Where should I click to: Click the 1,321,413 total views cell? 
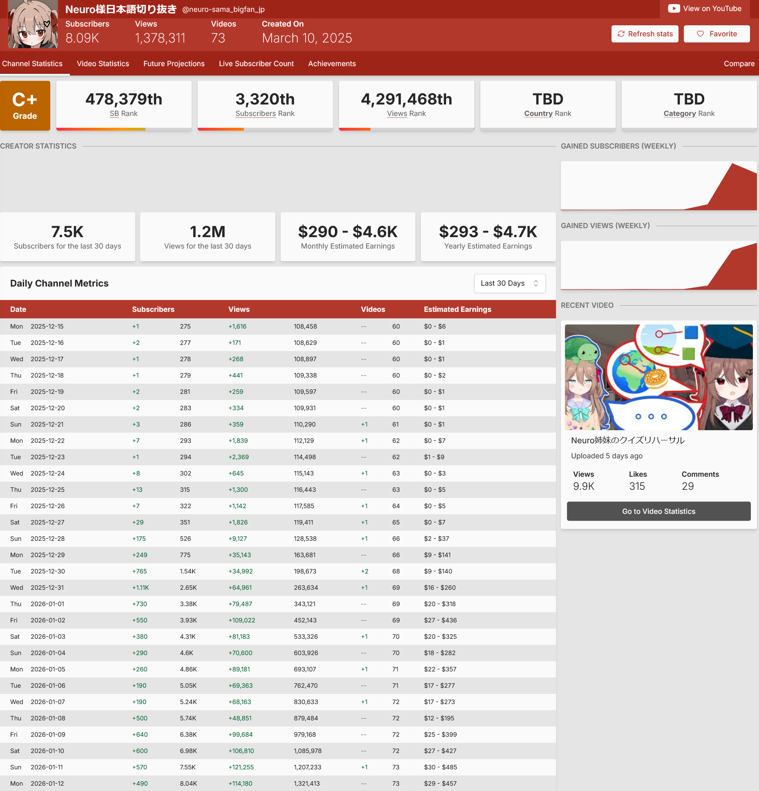(x=307, y=784)
